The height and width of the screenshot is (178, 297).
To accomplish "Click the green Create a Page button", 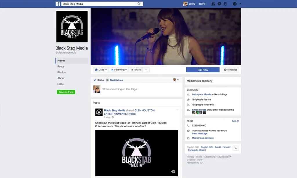I will click(x=66, y=92).
